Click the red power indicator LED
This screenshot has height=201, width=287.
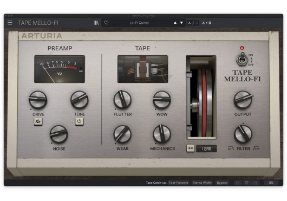click(242, 48)
